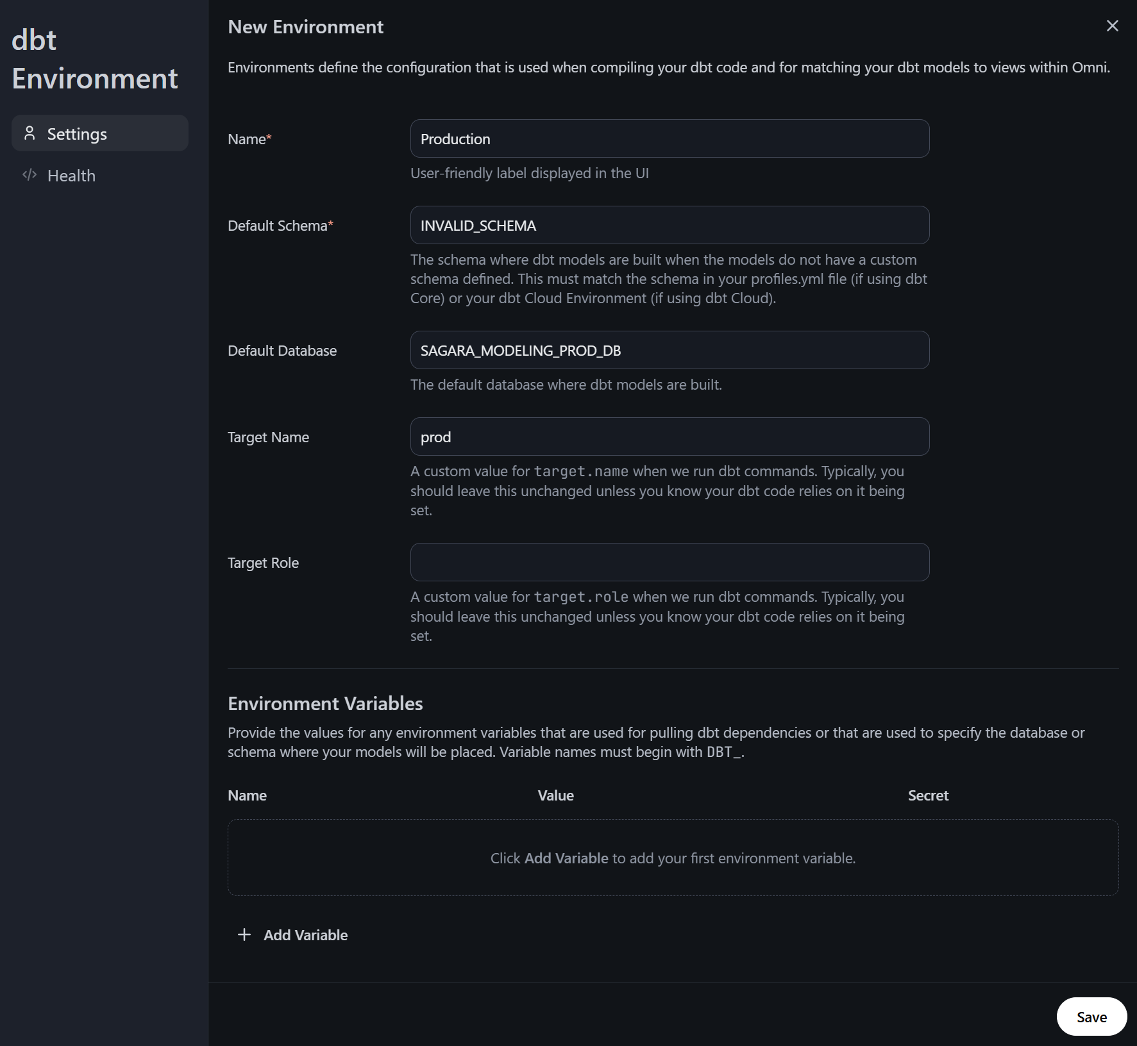Click the Default Database input field
The width and height of the screenshot is (1137, 1046).
[x=670, y=350]
